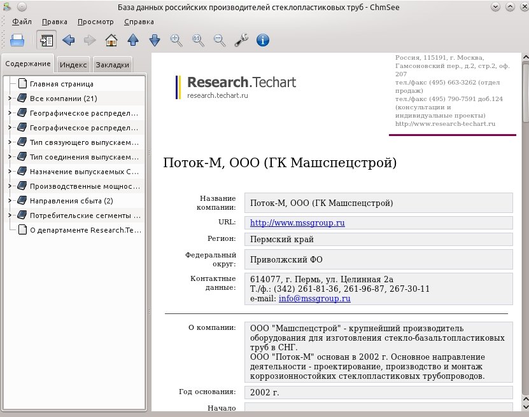Switch to the Индекс tab
The height and width of the screenshot is (417, 529).
73,65
